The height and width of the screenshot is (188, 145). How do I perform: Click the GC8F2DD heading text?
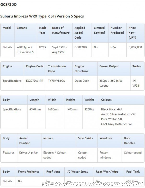point(9,4)
